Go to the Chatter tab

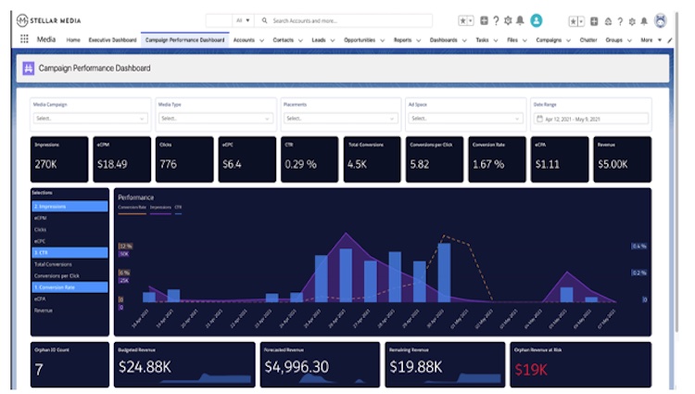coord(588,41)
